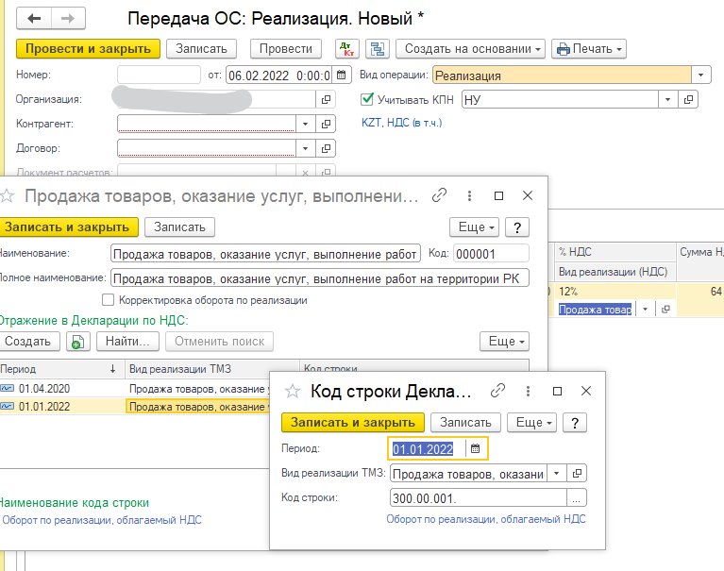Star the Продажа товаров form as favorite

[x=8, y=196]
